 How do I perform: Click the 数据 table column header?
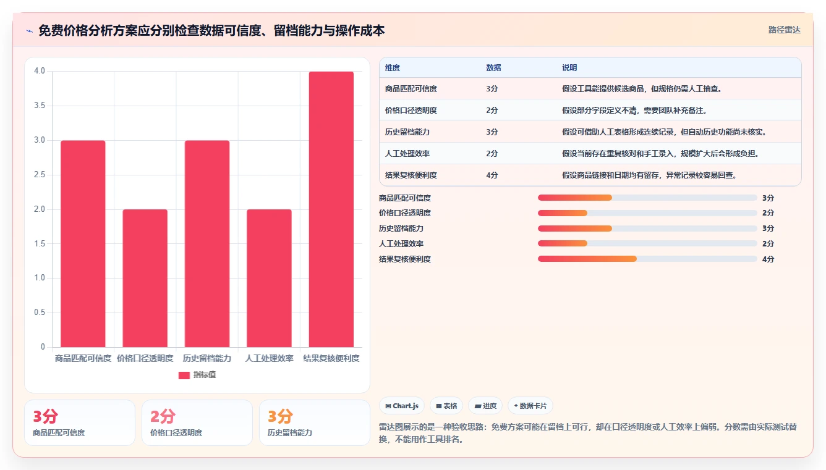[x=493, y=68]
